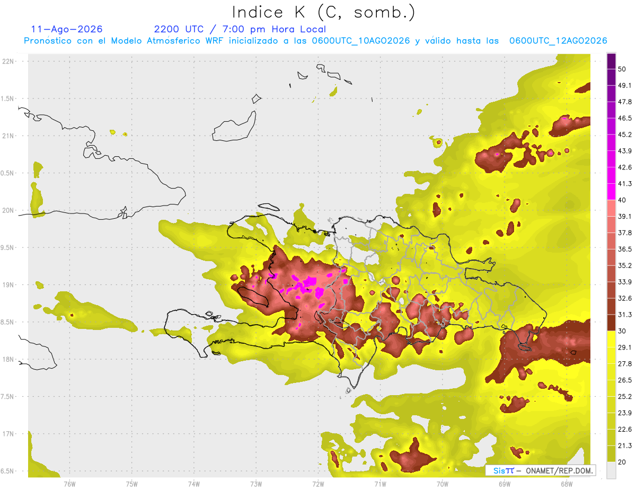636x491 pixels.
Task: Click the color bar value "45.2"
Action: pyautogui.click(x=624, y=135)
